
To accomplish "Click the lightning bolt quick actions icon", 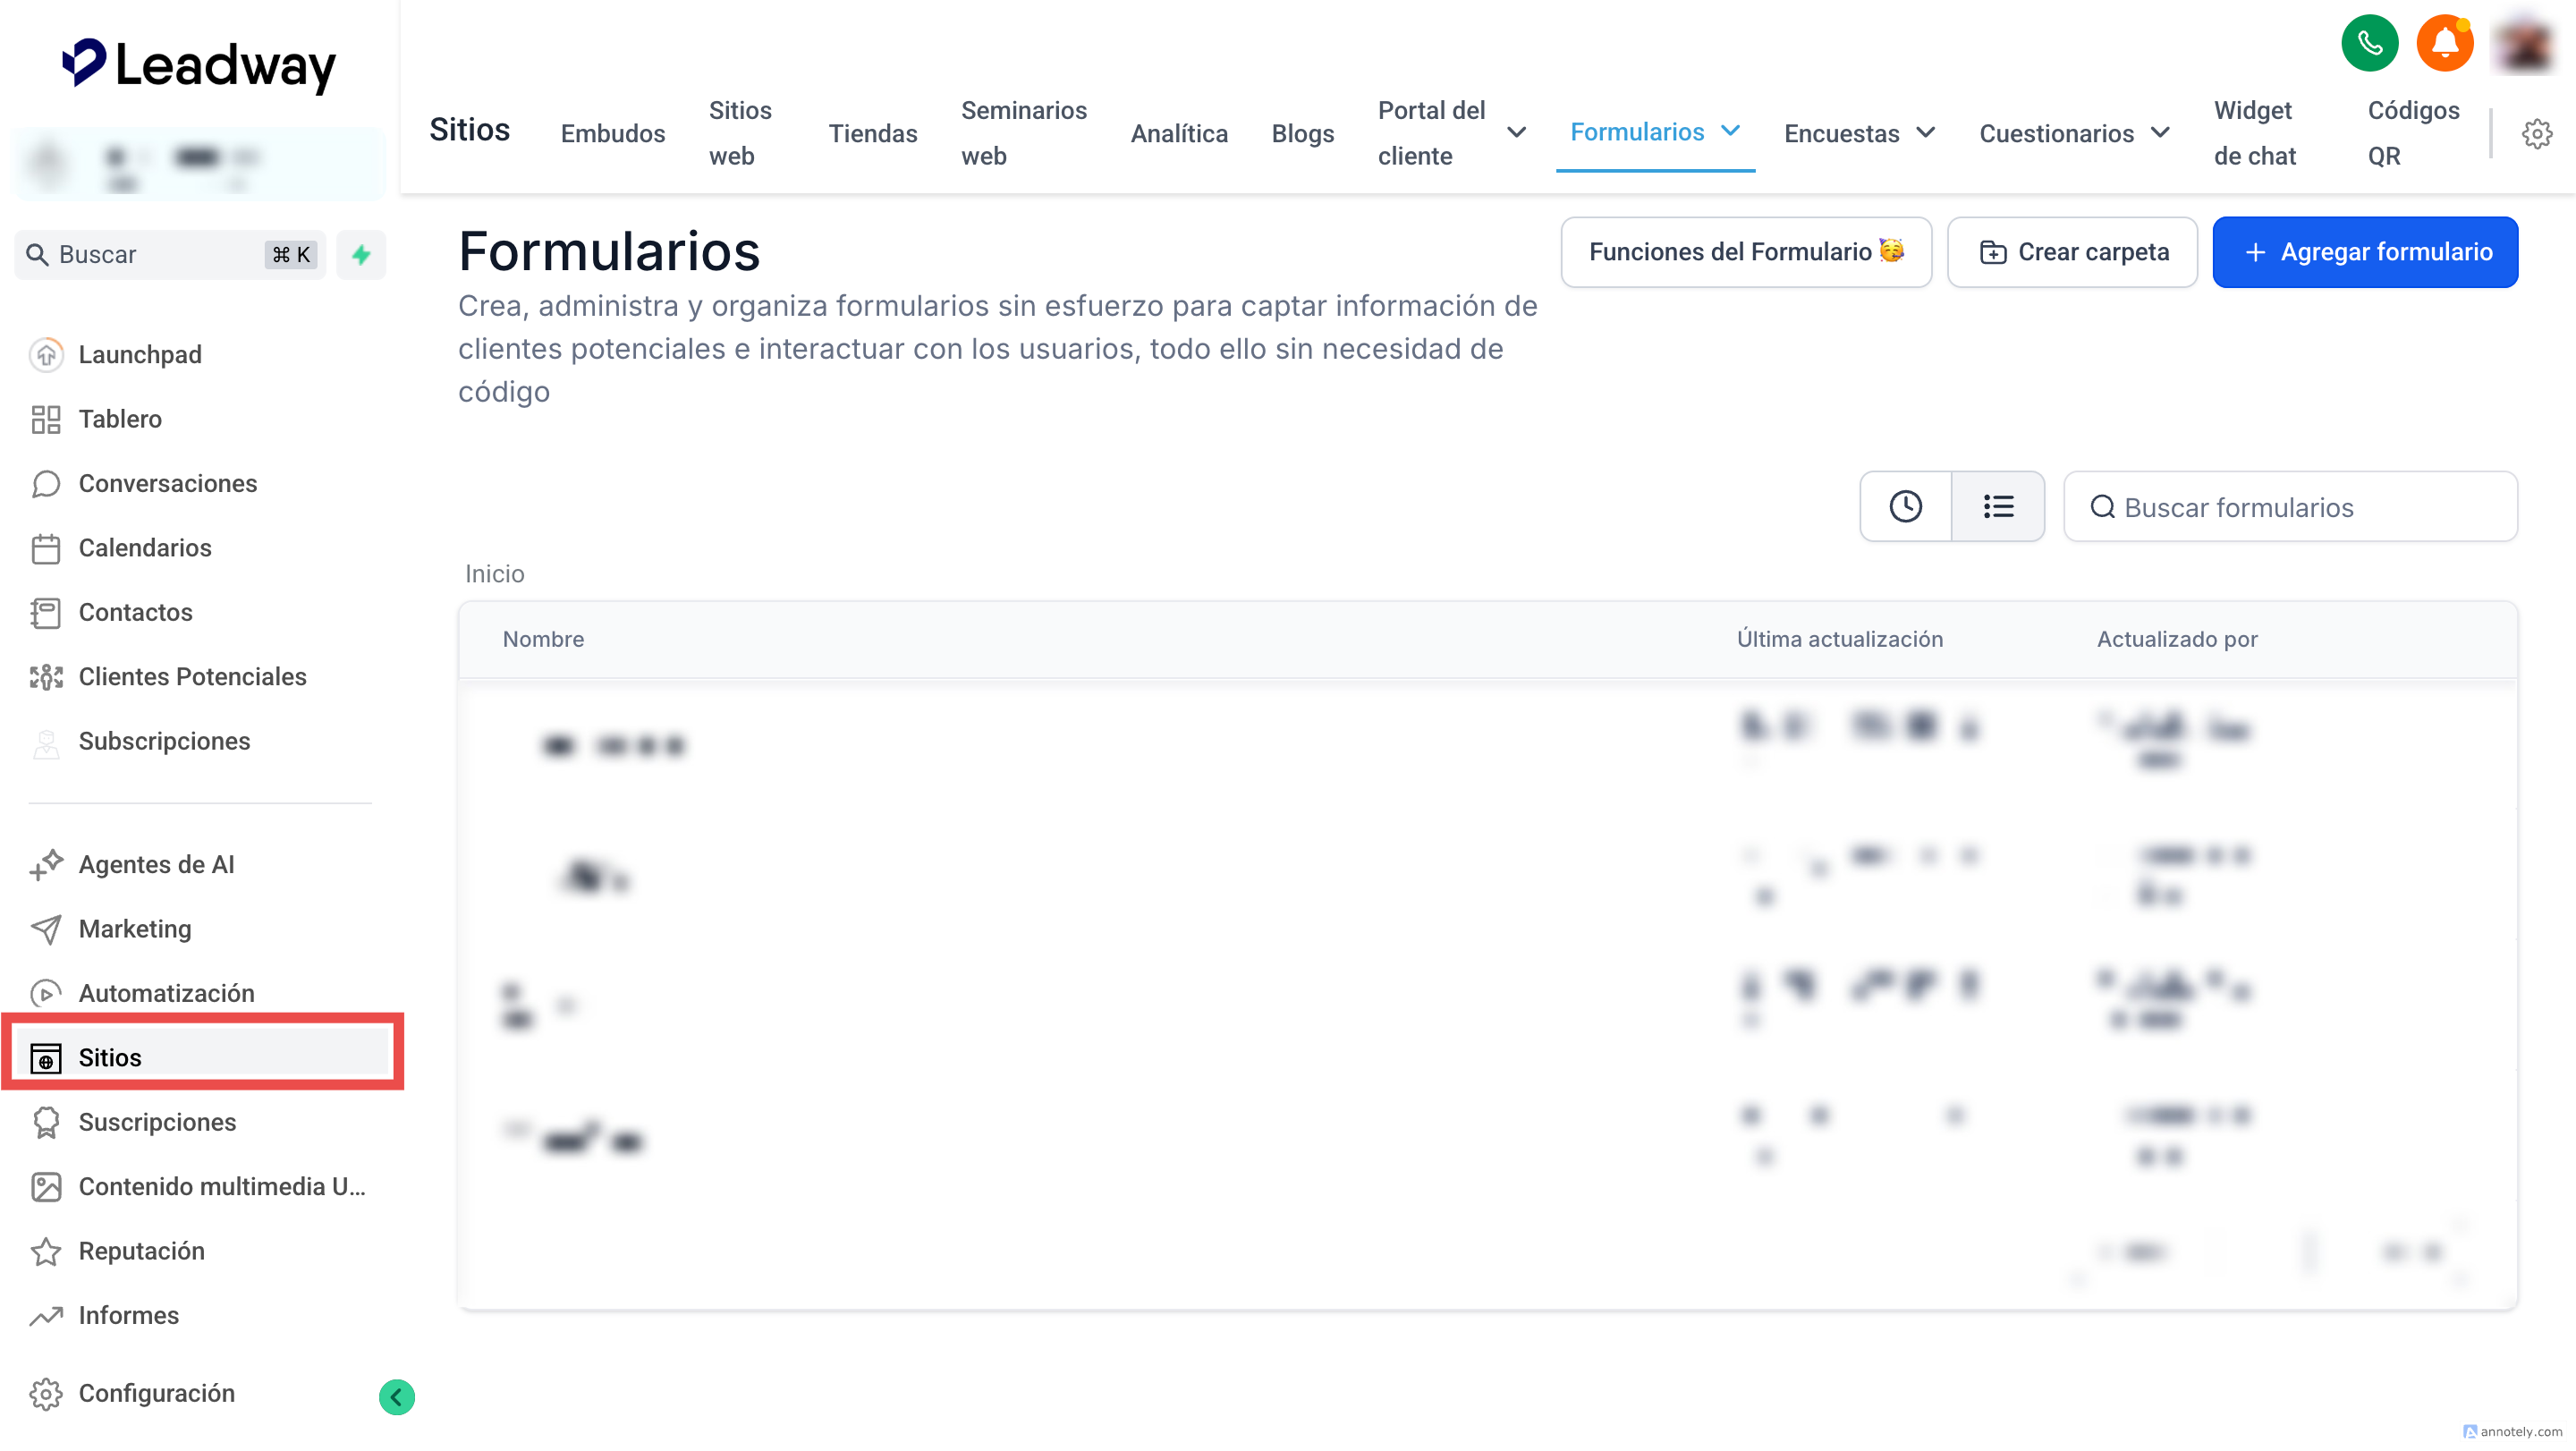I will point(361,254).
